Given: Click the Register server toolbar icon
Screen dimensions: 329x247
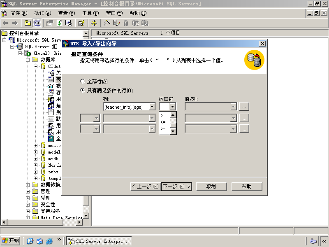Looking at the screenshot, I should [116, 23].
